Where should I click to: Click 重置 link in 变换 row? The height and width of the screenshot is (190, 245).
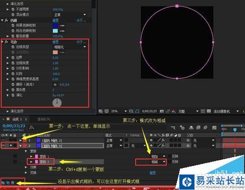click(152, 173)
